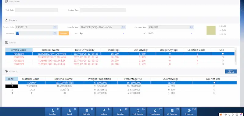Viewport: 244px width, 116px height.
Task: Select tank 12 cell
Action: point(12,86)
